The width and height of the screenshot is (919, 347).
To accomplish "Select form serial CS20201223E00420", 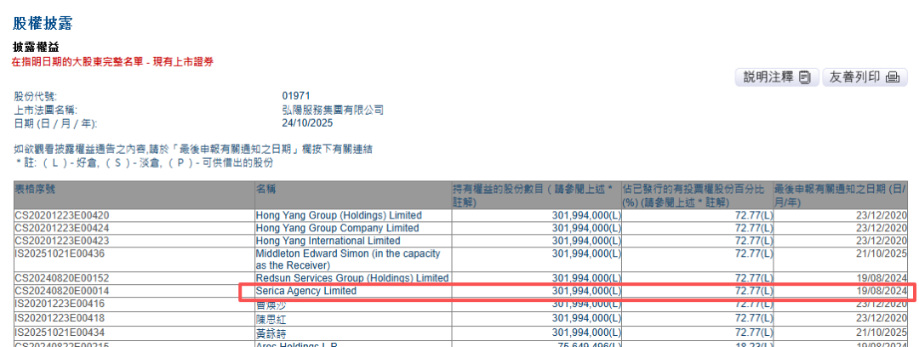I will (x=61, y=215).
